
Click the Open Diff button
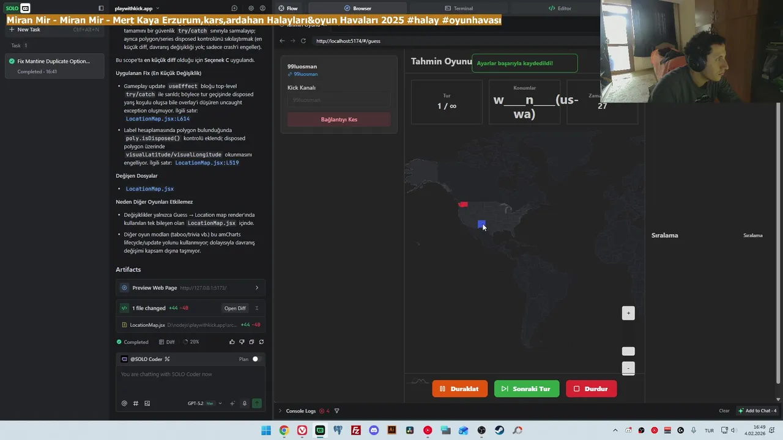click(235, 308)
